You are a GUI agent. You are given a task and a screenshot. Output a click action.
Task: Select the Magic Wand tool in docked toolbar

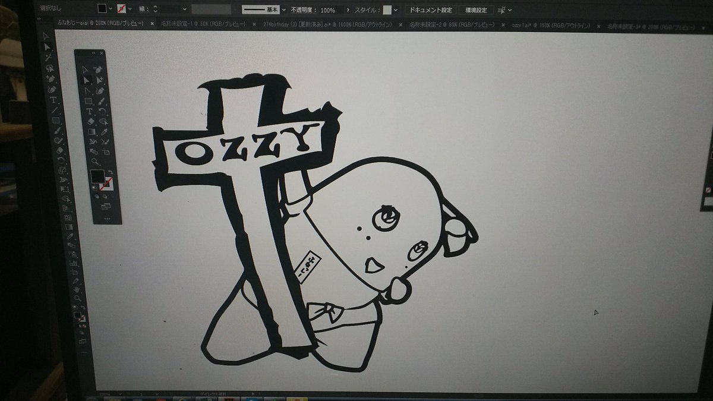(x=48, y=58)
